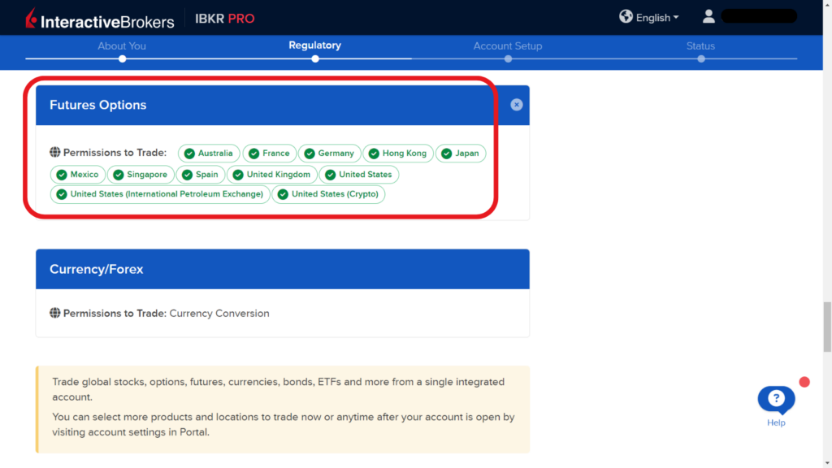Click the Regulatory progress marker dot
The image size is (832, 468).
(314, 58)
